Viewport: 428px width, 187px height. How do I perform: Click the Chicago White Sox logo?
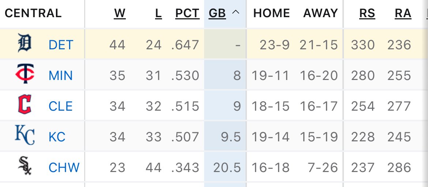pyautogui.click(x=25, y=165)
